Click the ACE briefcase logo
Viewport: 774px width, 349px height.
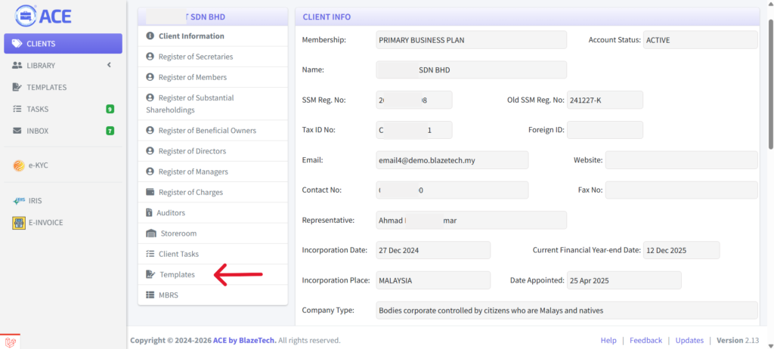tap(26, 17)
